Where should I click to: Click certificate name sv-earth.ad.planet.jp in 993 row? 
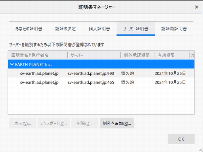pos(39,73)
